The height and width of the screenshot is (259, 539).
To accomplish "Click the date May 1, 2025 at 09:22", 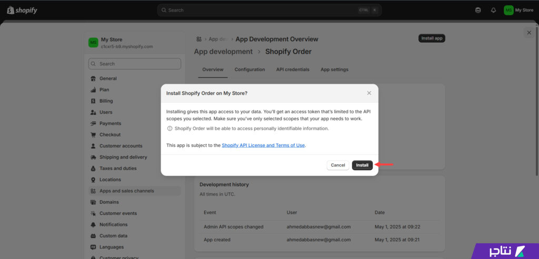I will coord(397,227).
